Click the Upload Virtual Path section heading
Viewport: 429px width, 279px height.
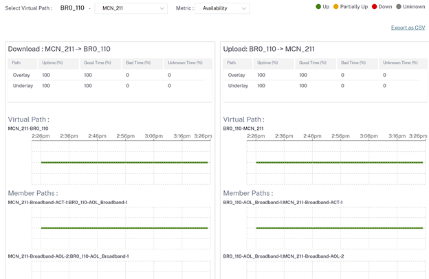243,120
